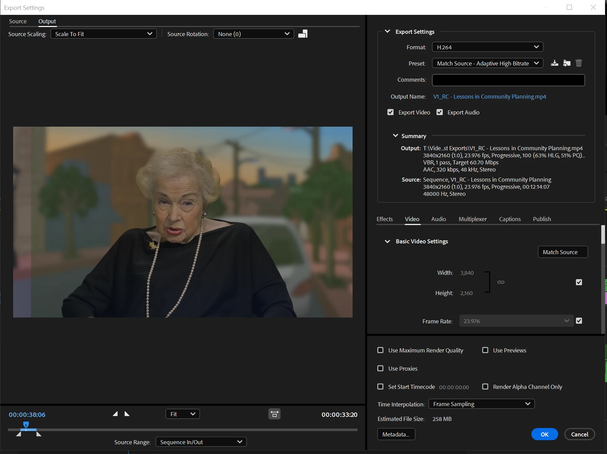The width and height of the screenshot is (607, 454).
Task: Enable Render Alpha Channel Only
Action: (485, 386)
